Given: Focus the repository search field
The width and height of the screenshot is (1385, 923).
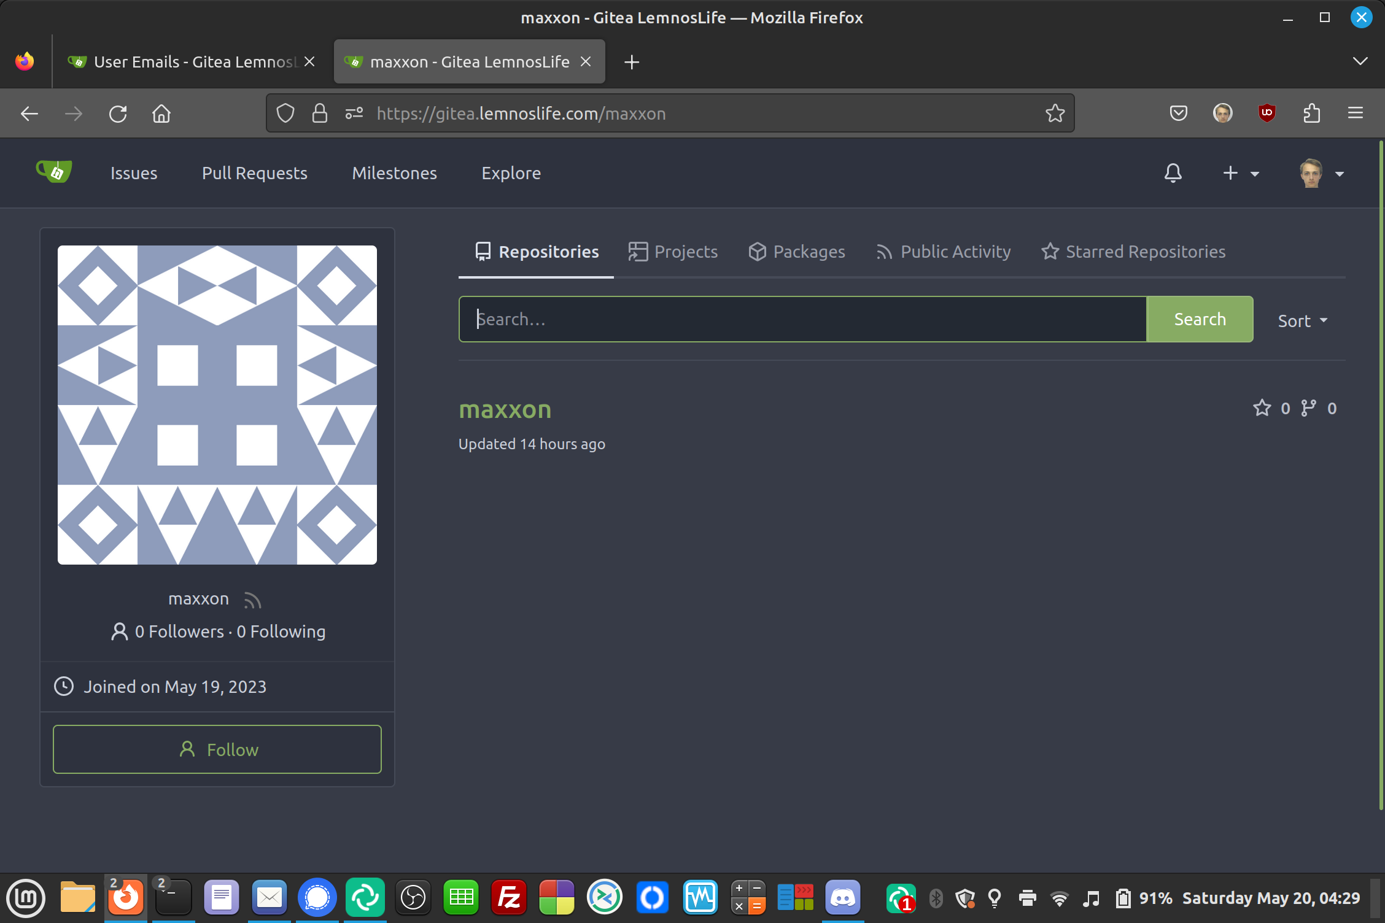Looking at the screenshot, I should [x=802, y=319].
